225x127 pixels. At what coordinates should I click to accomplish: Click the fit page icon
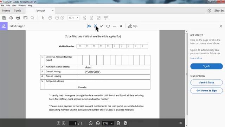(91, 18)
